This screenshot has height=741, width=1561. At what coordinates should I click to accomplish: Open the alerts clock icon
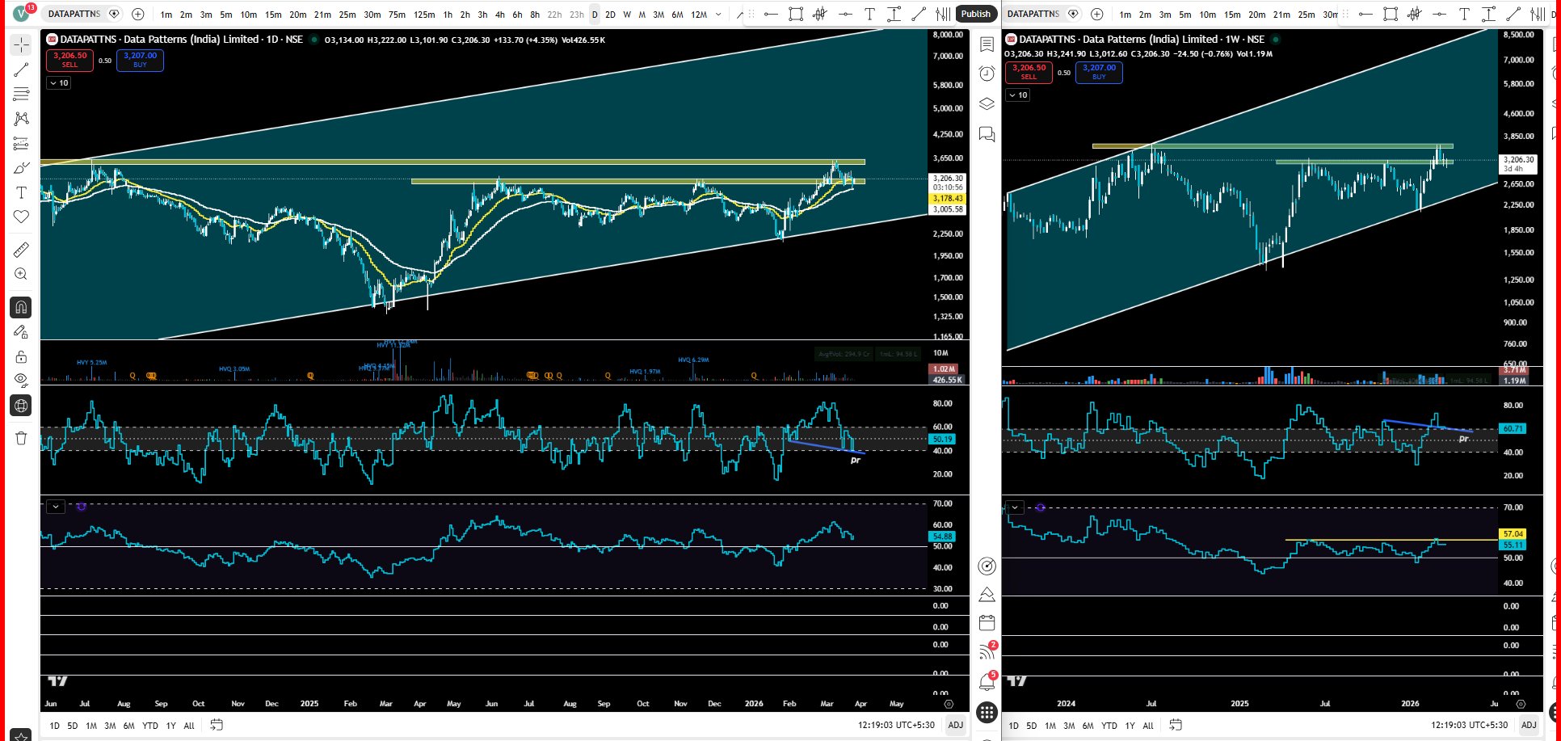(x=987, y=74)
